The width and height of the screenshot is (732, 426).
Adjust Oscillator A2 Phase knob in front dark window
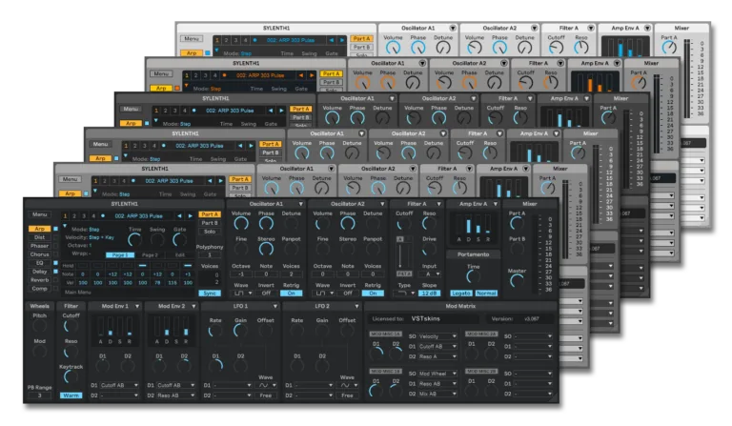(x=348, y=224)
